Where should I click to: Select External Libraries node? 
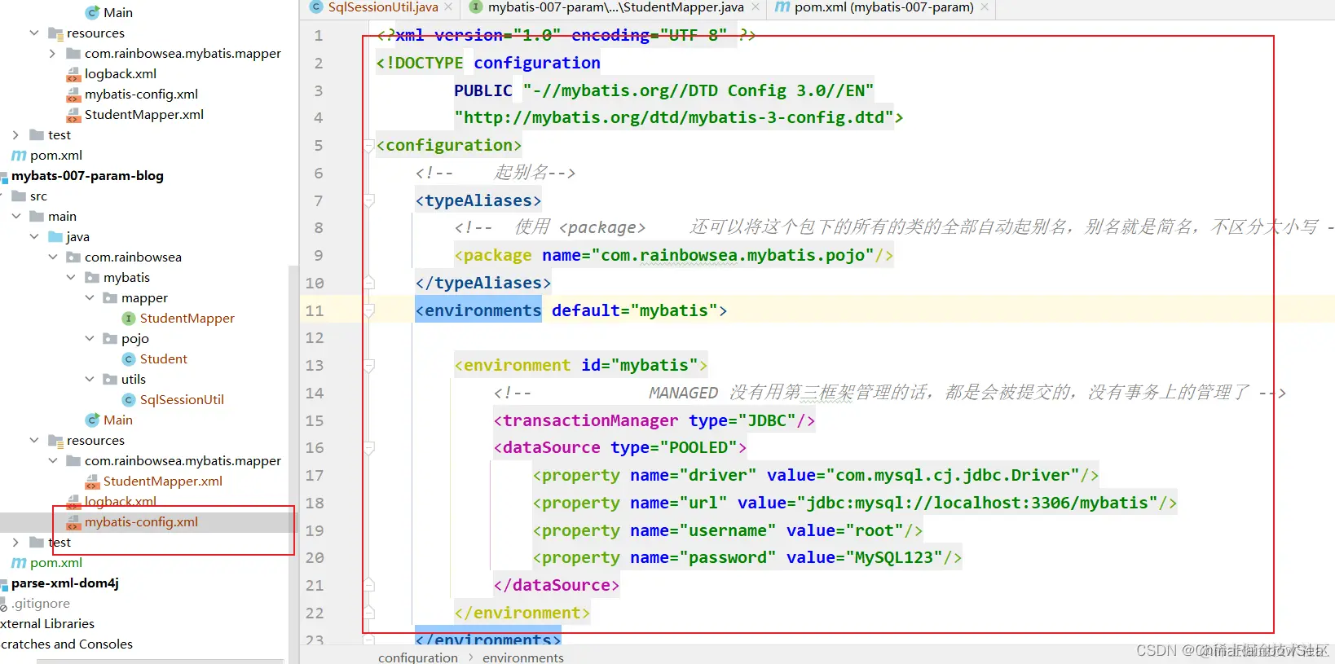[x=47, y=623]
